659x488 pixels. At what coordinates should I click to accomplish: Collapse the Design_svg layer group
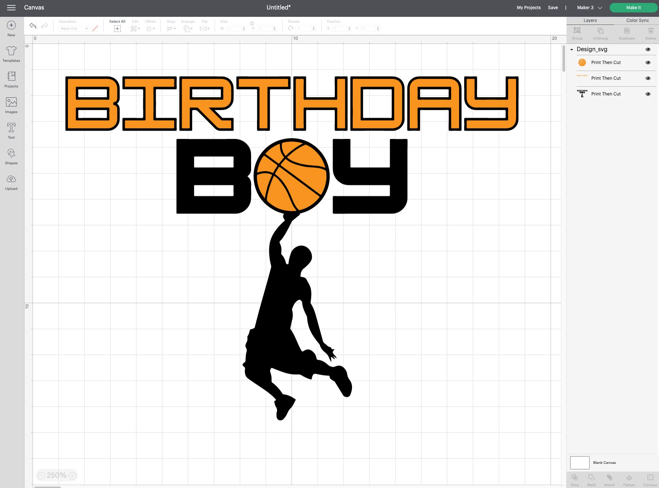[572, 49]
